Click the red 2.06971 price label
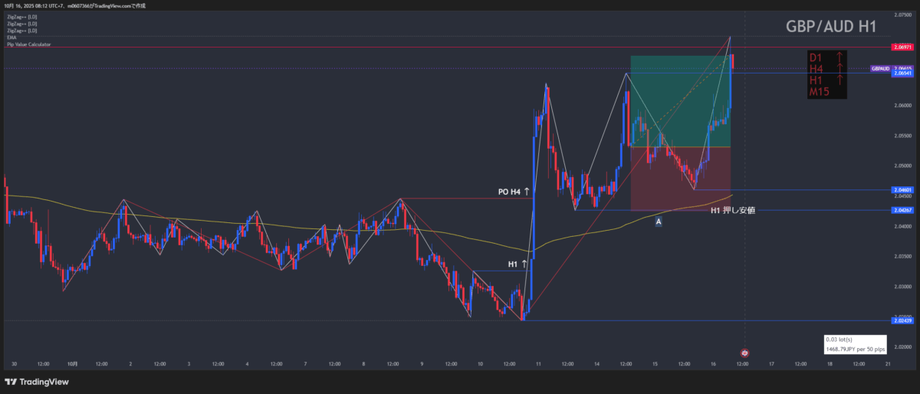The image size is (920, 394). (902, 48)
